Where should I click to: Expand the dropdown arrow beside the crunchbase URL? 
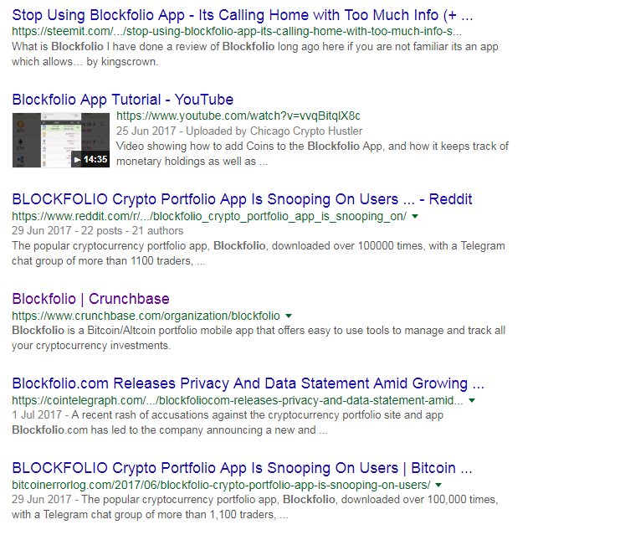point(289,316)
